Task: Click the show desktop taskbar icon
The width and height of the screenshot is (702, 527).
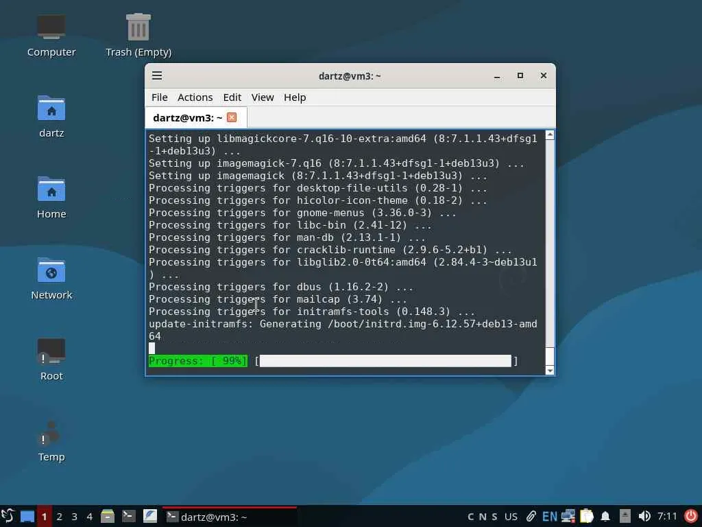Action: [27, 516]
